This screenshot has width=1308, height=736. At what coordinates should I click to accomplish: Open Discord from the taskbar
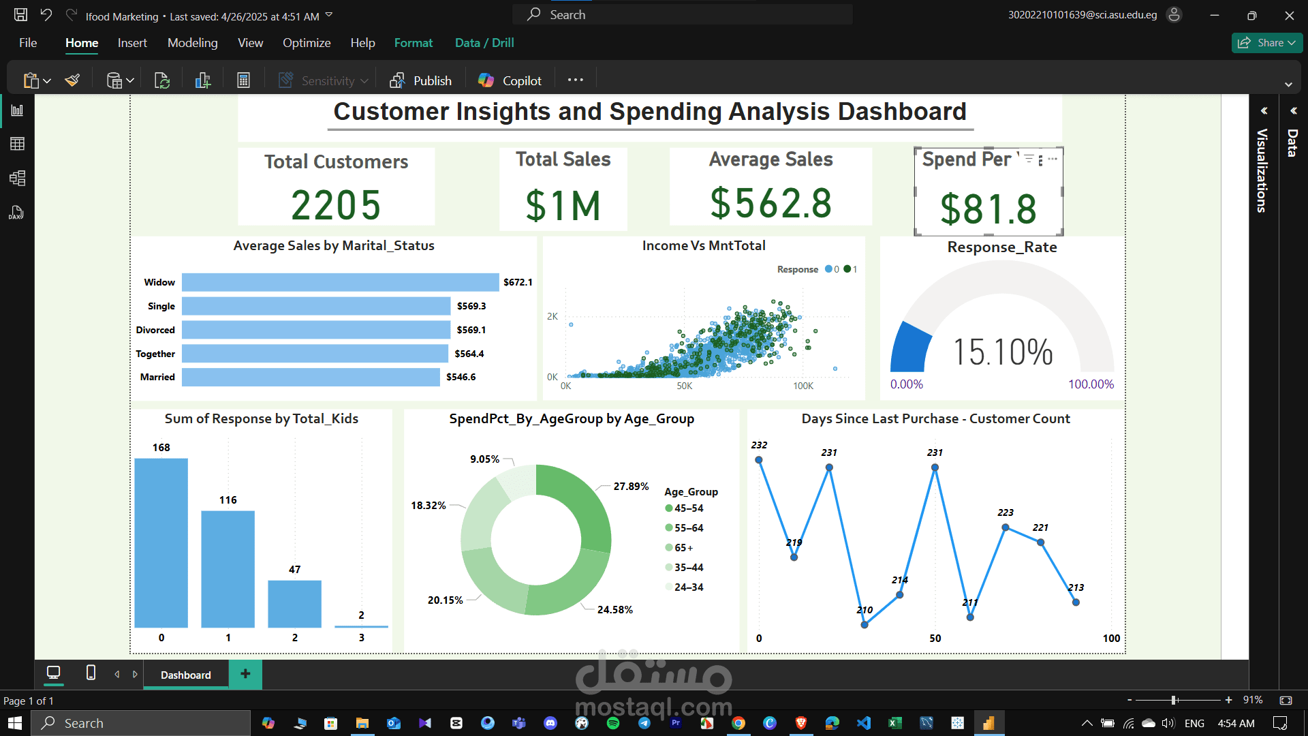pos(550,723)
